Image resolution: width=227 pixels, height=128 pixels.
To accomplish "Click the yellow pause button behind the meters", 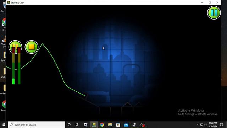I will point(15,47).
